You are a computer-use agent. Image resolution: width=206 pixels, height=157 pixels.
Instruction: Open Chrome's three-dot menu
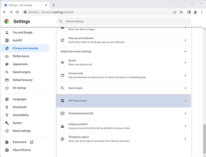click(x=202, y=12)
